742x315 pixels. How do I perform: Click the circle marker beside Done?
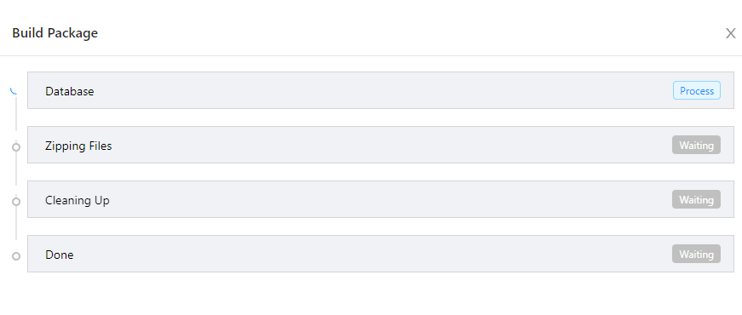[x=16, y=256]
